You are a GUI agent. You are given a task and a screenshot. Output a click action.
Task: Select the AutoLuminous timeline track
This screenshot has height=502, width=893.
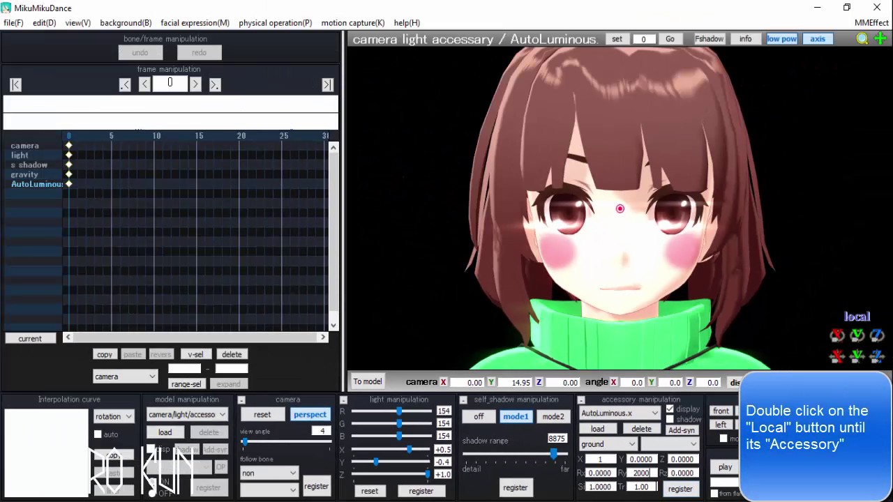36,184
